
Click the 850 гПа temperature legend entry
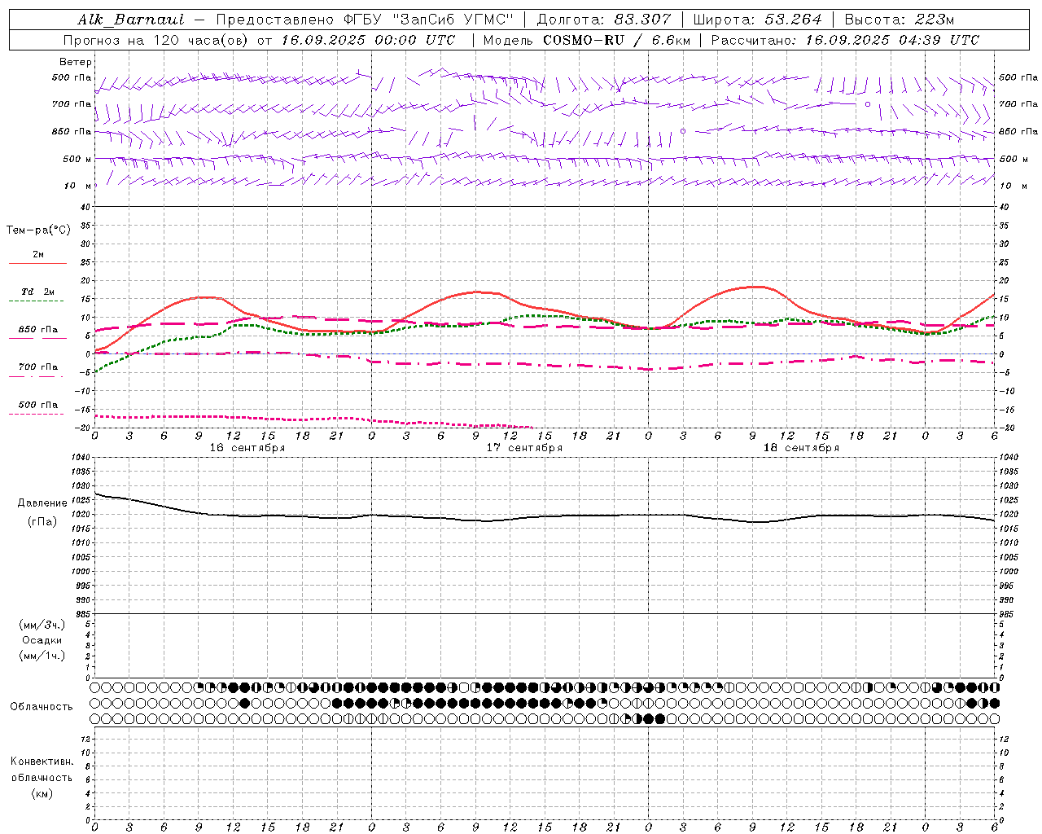pos(38,330)
